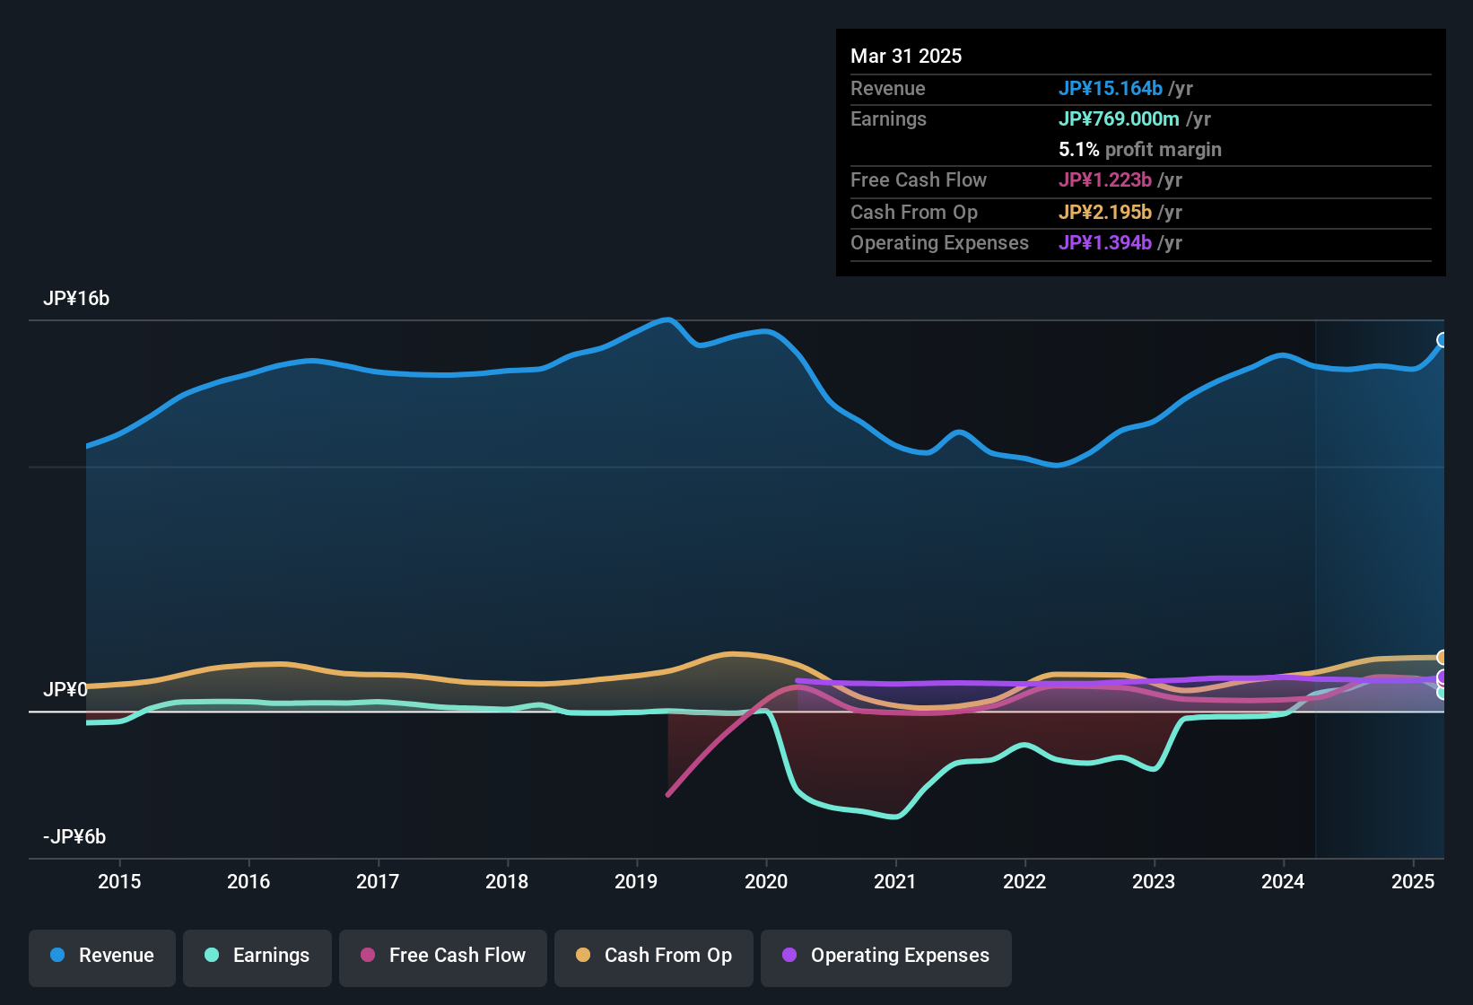The image size is (1473, 1005).
Task: Click the 5.1% profit margin text
Action: coord(1140,149)
